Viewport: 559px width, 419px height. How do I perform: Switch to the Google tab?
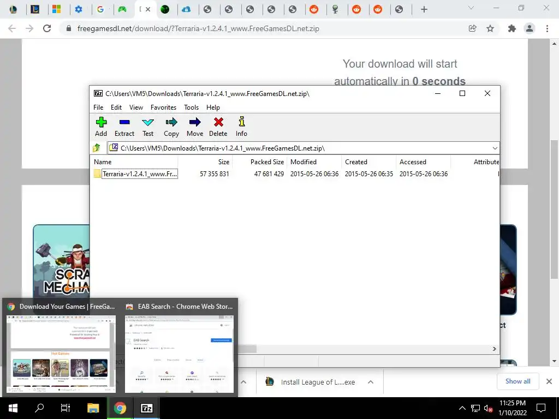100,9
